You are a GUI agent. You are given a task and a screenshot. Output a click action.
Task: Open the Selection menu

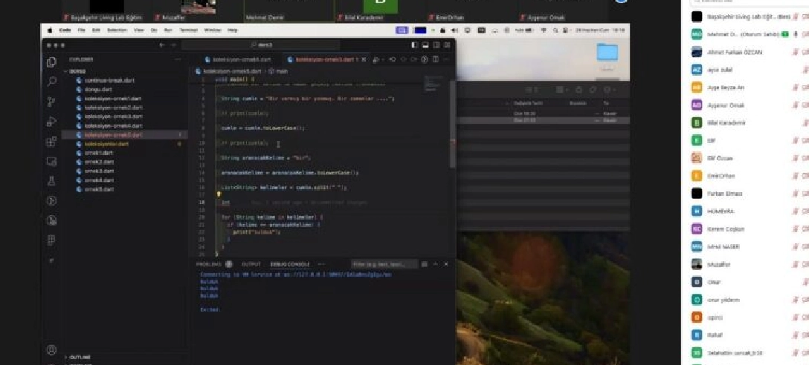[x=117, y=30]
